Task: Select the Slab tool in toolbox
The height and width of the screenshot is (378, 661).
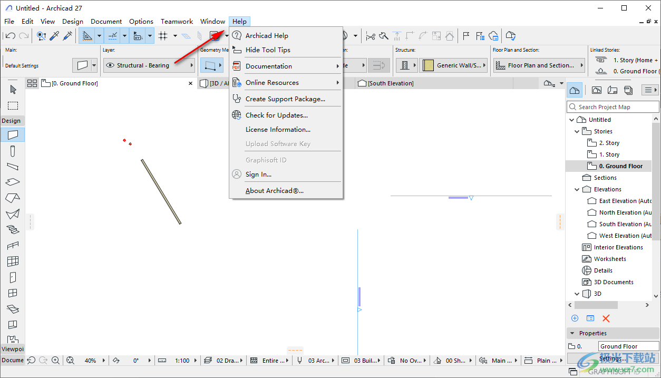Action: (x=13, y=182)
